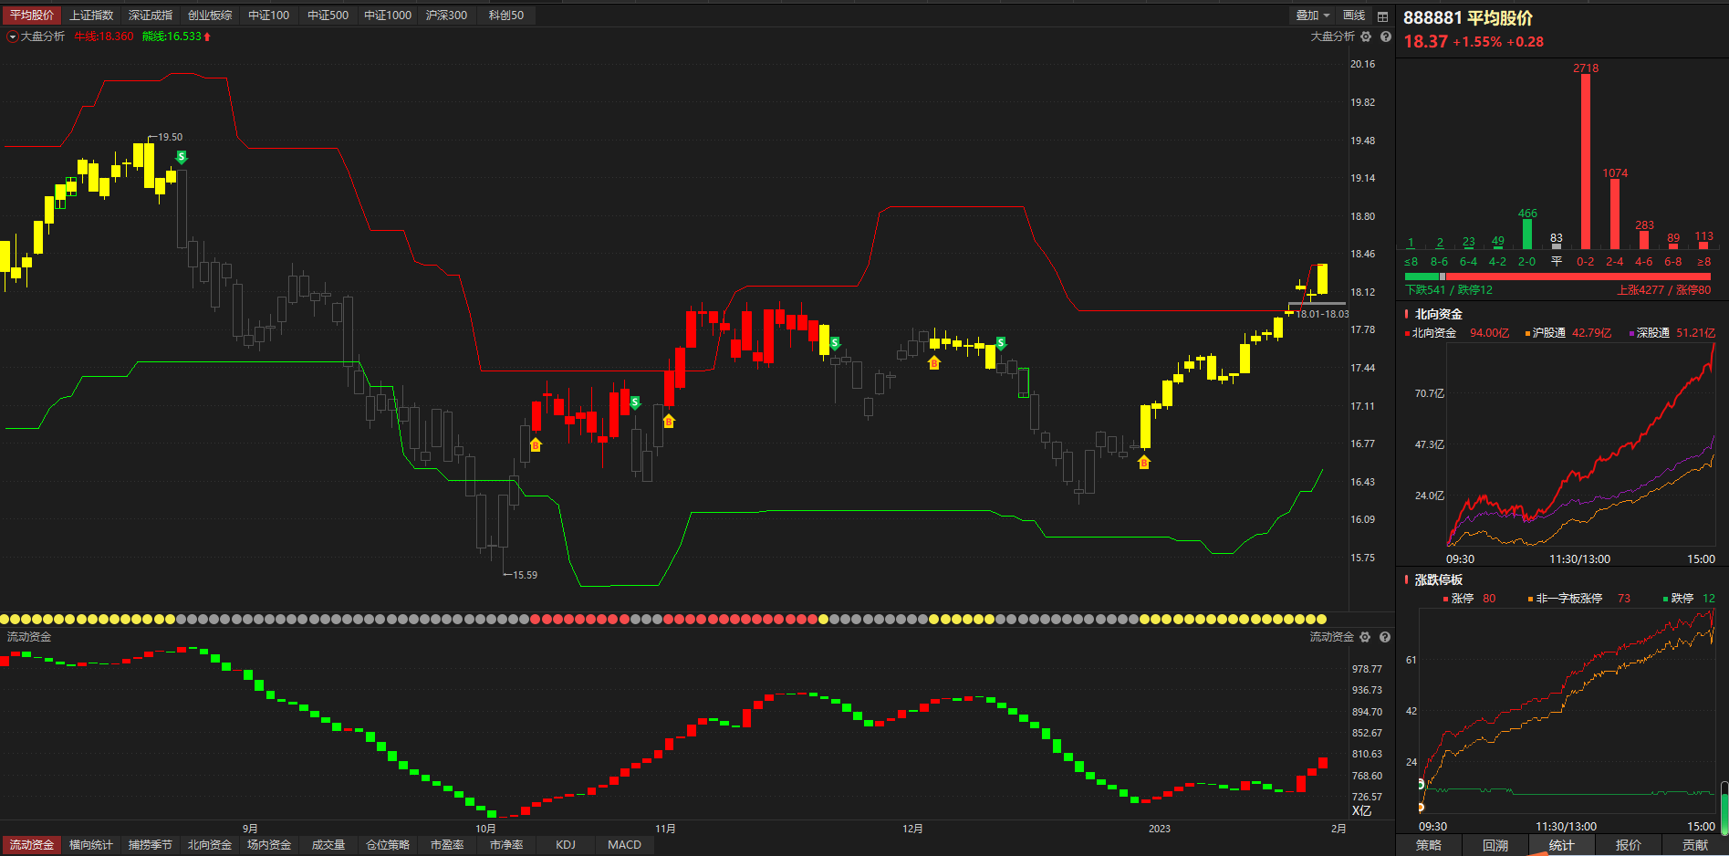Click the up/down ratio progress bar
Viewport: 1729px width, 856px height.
[1558, 277]
